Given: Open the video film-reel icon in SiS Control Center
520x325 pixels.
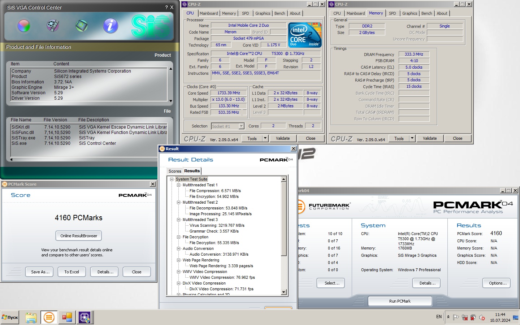Looking at the screenshot, I should (x=53, y=26).
